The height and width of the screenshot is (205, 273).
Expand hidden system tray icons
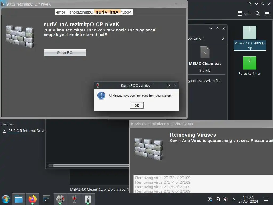pos(233,199)
